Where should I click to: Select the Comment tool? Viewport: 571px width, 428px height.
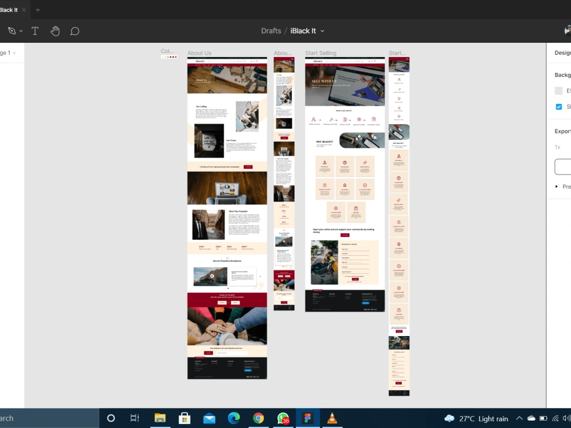[x=75, y=31]
